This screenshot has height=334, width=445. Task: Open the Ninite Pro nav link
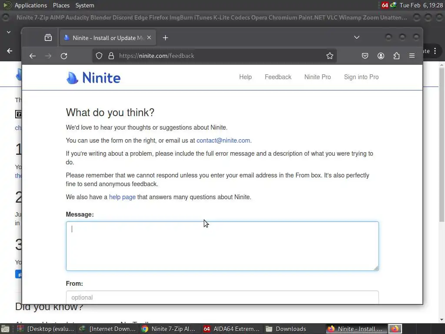click(x=318, y=77)
